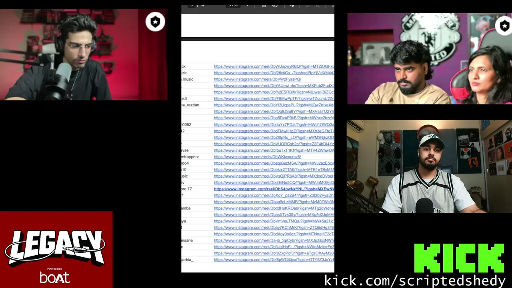Go to the reel link Dbay7KChMrK

274,228
